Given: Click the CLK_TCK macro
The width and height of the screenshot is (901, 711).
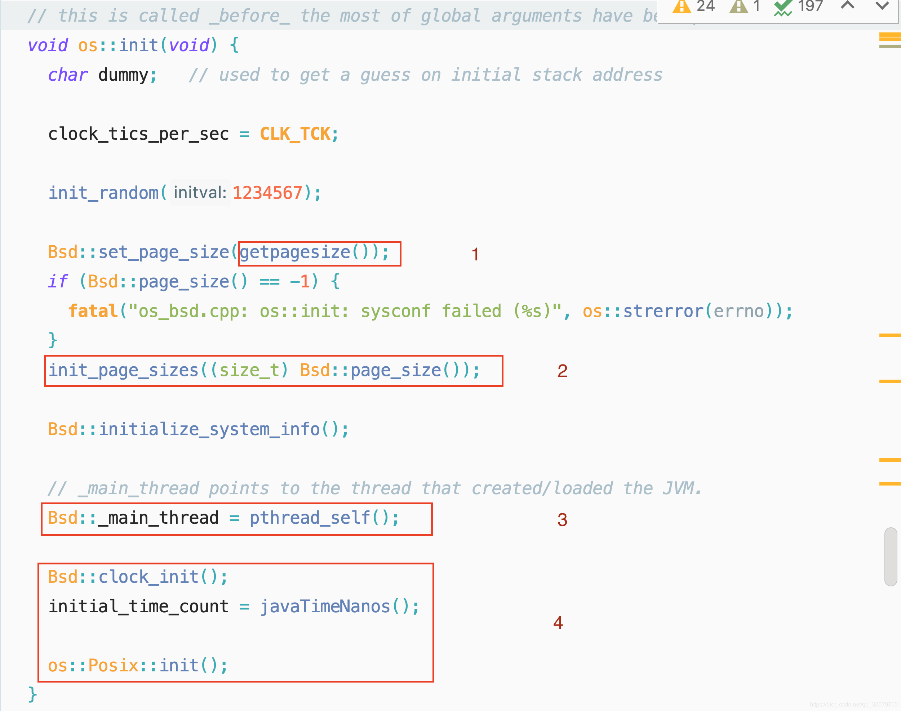Looking at the screenshot, I should tap(295, 134).
